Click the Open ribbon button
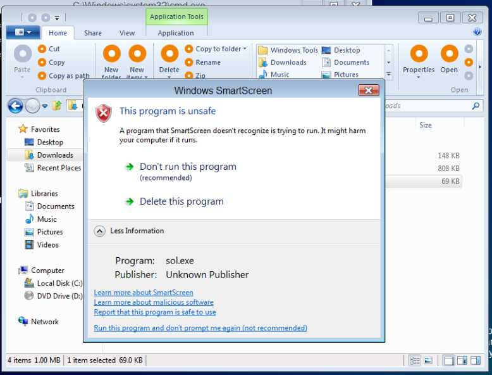This screenshot has width=492, height=375. tap(449, 60)
